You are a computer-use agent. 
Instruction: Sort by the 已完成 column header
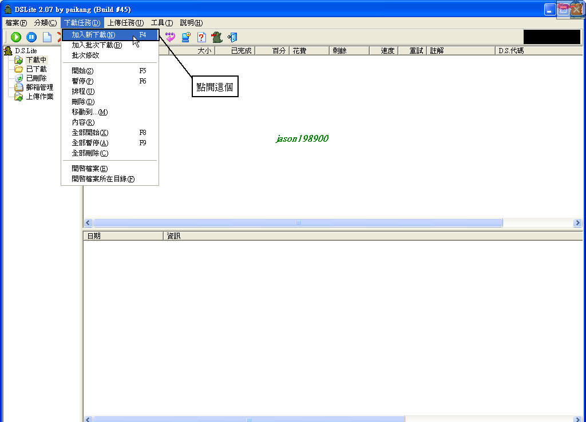point(235,51)
